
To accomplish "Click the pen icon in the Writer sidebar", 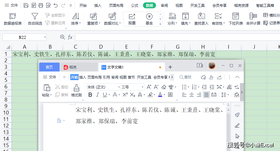I will (x=237, y=125).
